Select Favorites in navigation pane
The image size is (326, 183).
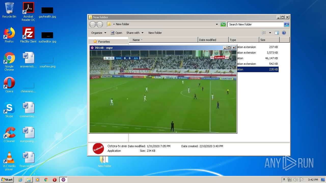coord(104,42)
